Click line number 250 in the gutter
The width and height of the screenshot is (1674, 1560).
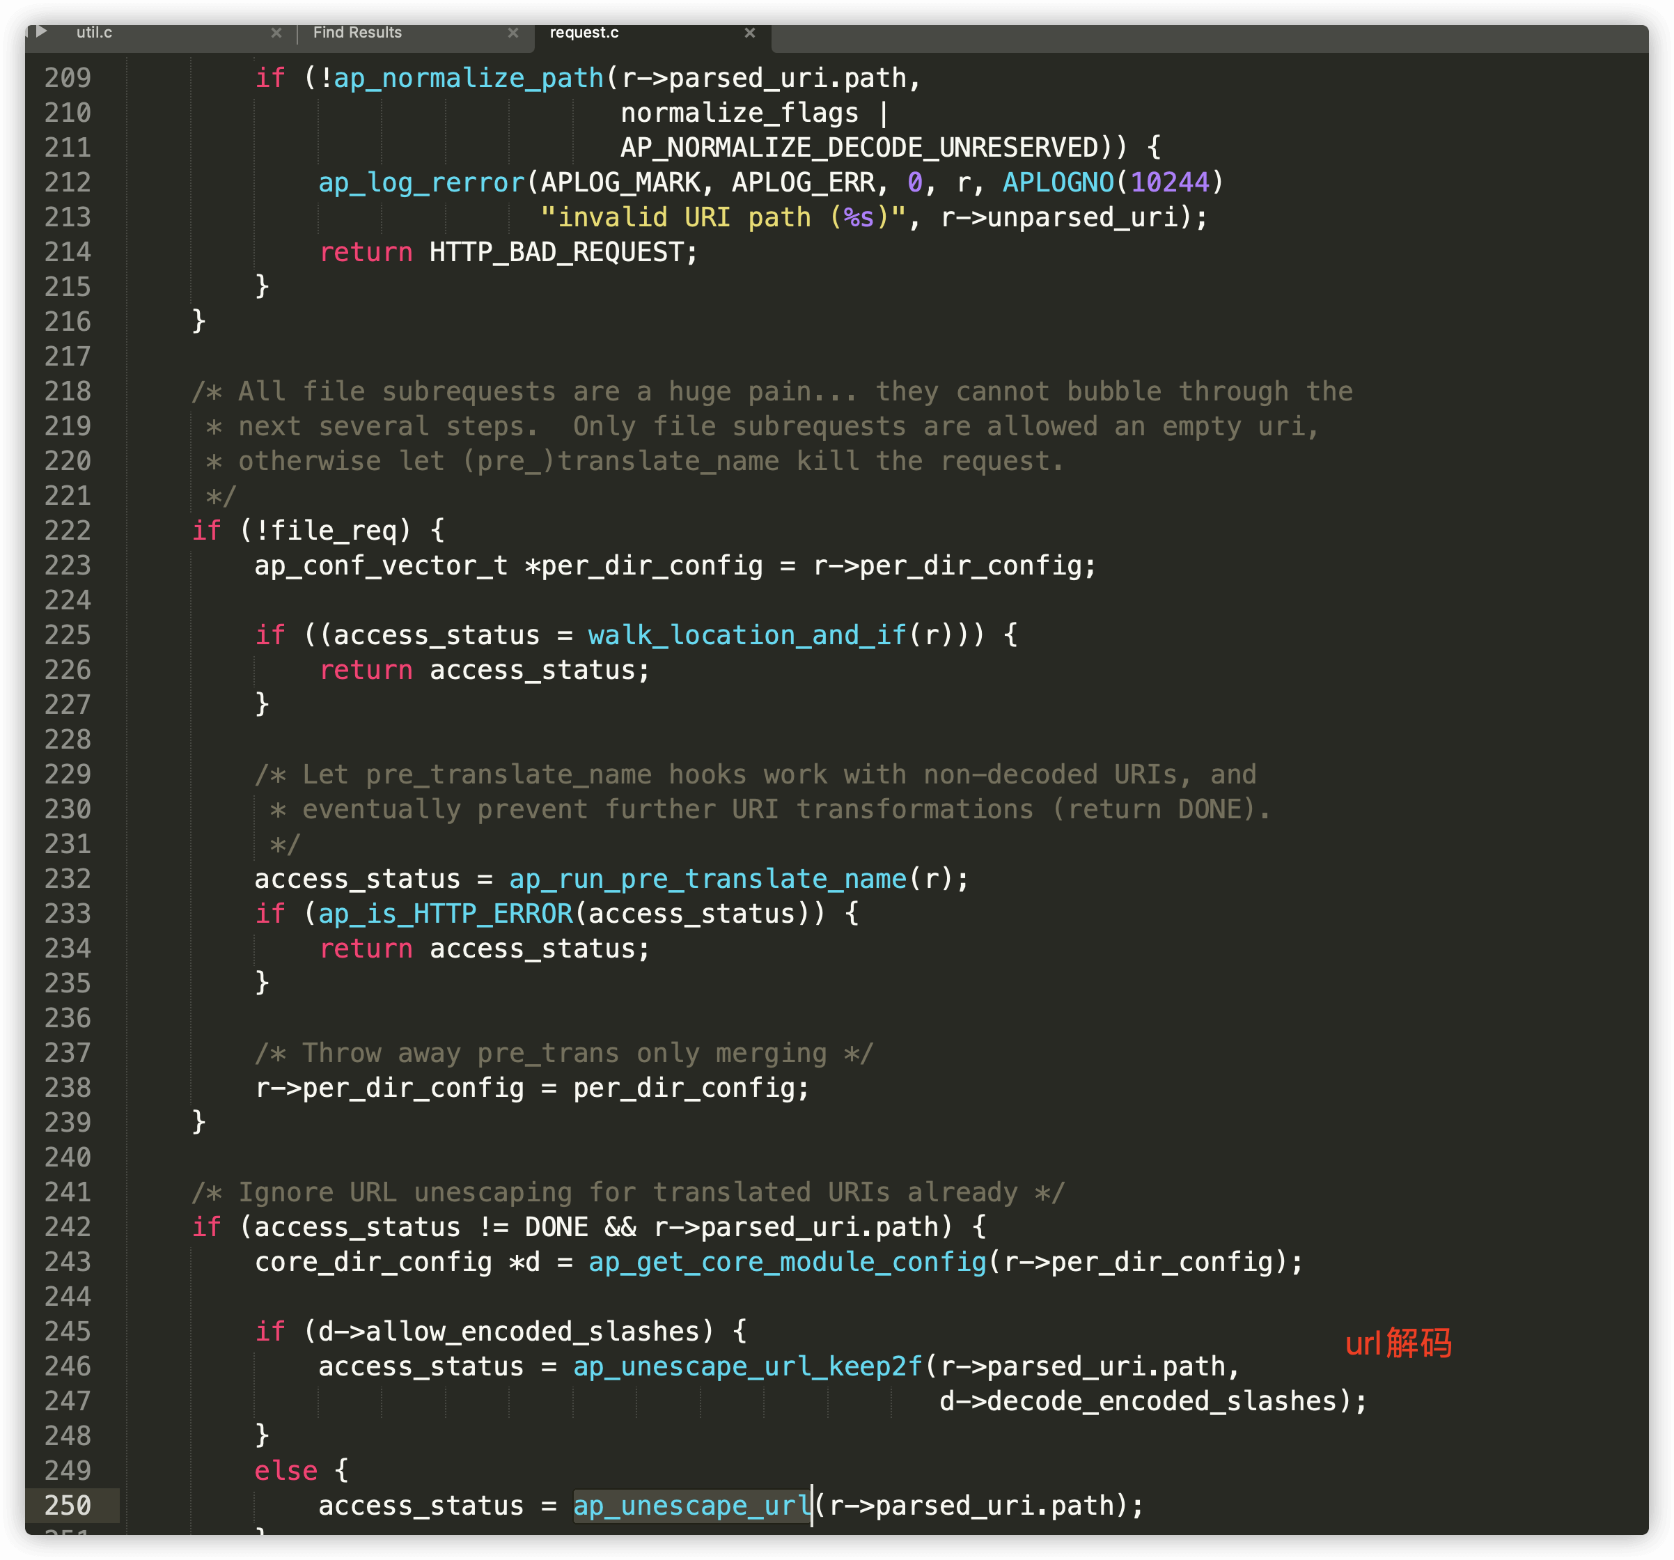click(68, 1505)
